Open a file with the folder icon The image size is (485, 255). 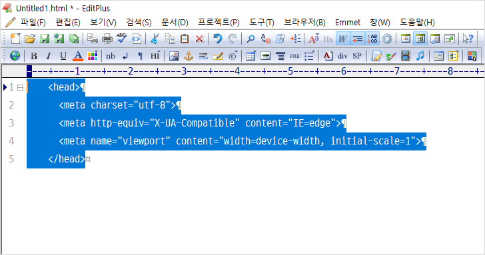click(30, 39)
